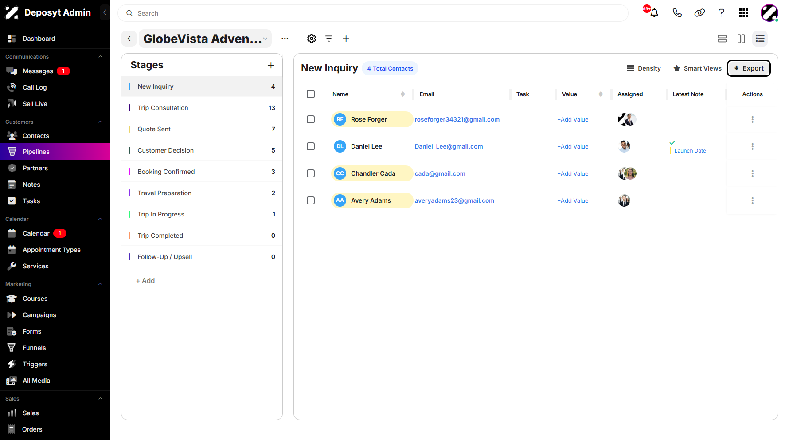Open the user profile avatar menu
This screenshot has width=789, height=440.
769,13
